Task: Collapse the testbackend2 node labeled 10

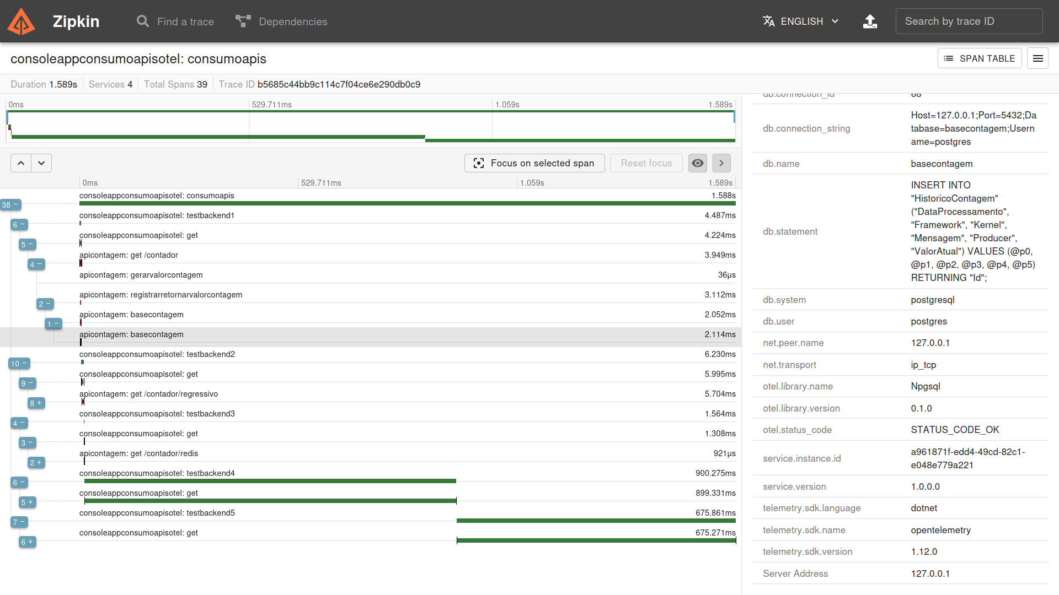Action: pos(19,364)
